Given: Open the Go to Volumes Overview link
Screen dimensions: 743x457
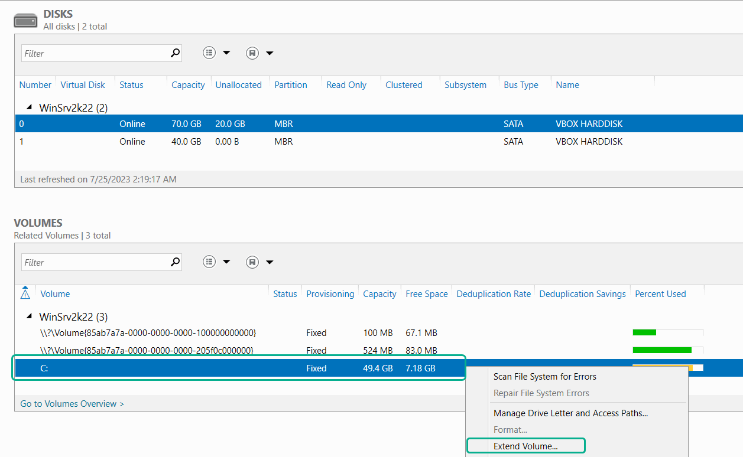Looking at the screenshot, I should point(72,404).
